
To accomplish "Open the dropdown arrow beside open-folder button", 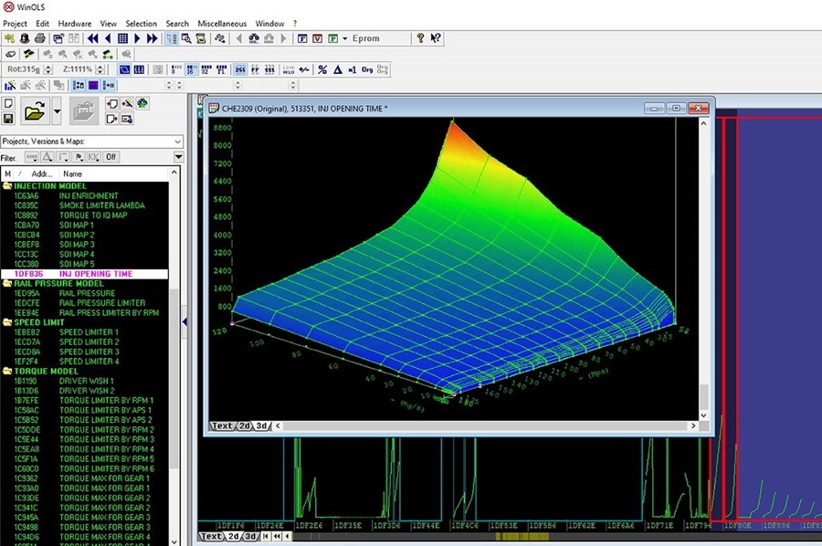I will click(57, 112).
